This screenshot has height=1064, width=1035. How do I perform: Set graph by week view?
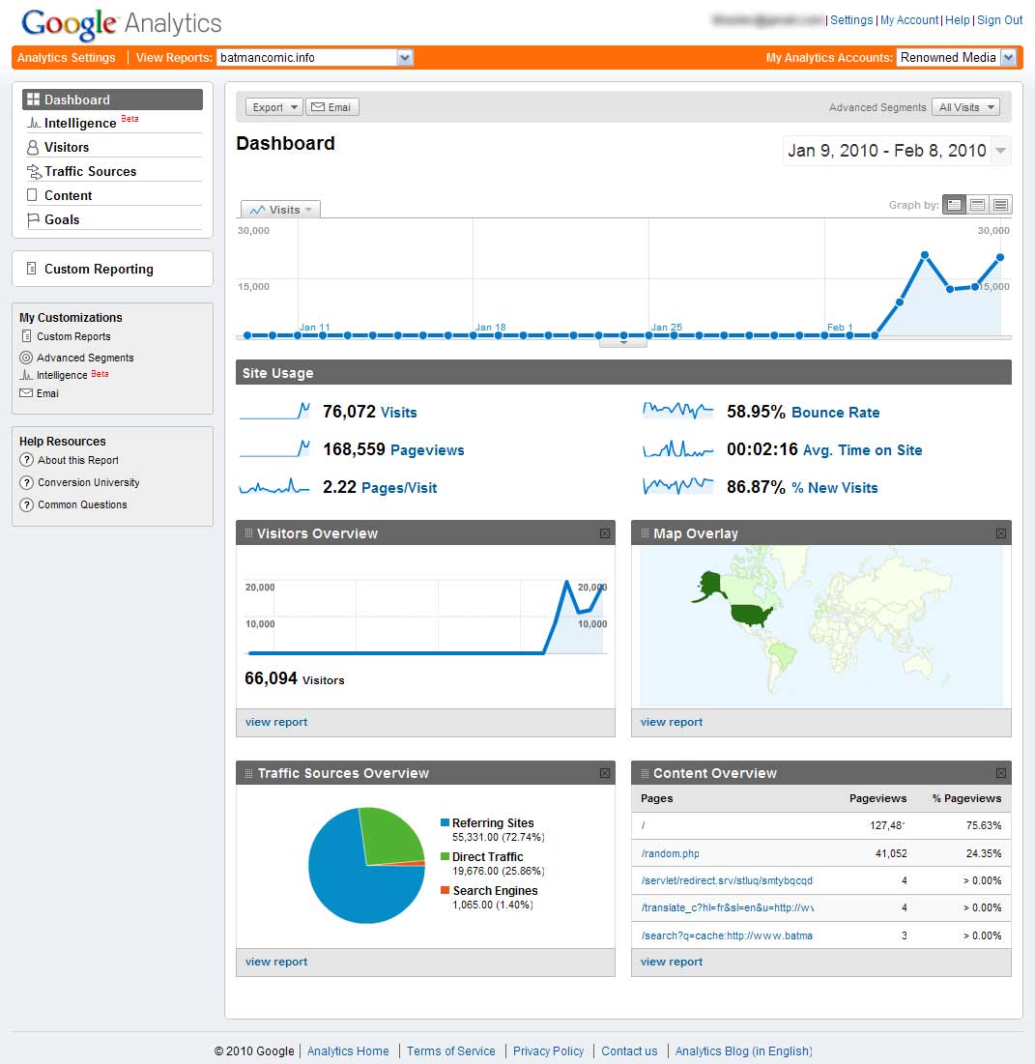[978, 204]
